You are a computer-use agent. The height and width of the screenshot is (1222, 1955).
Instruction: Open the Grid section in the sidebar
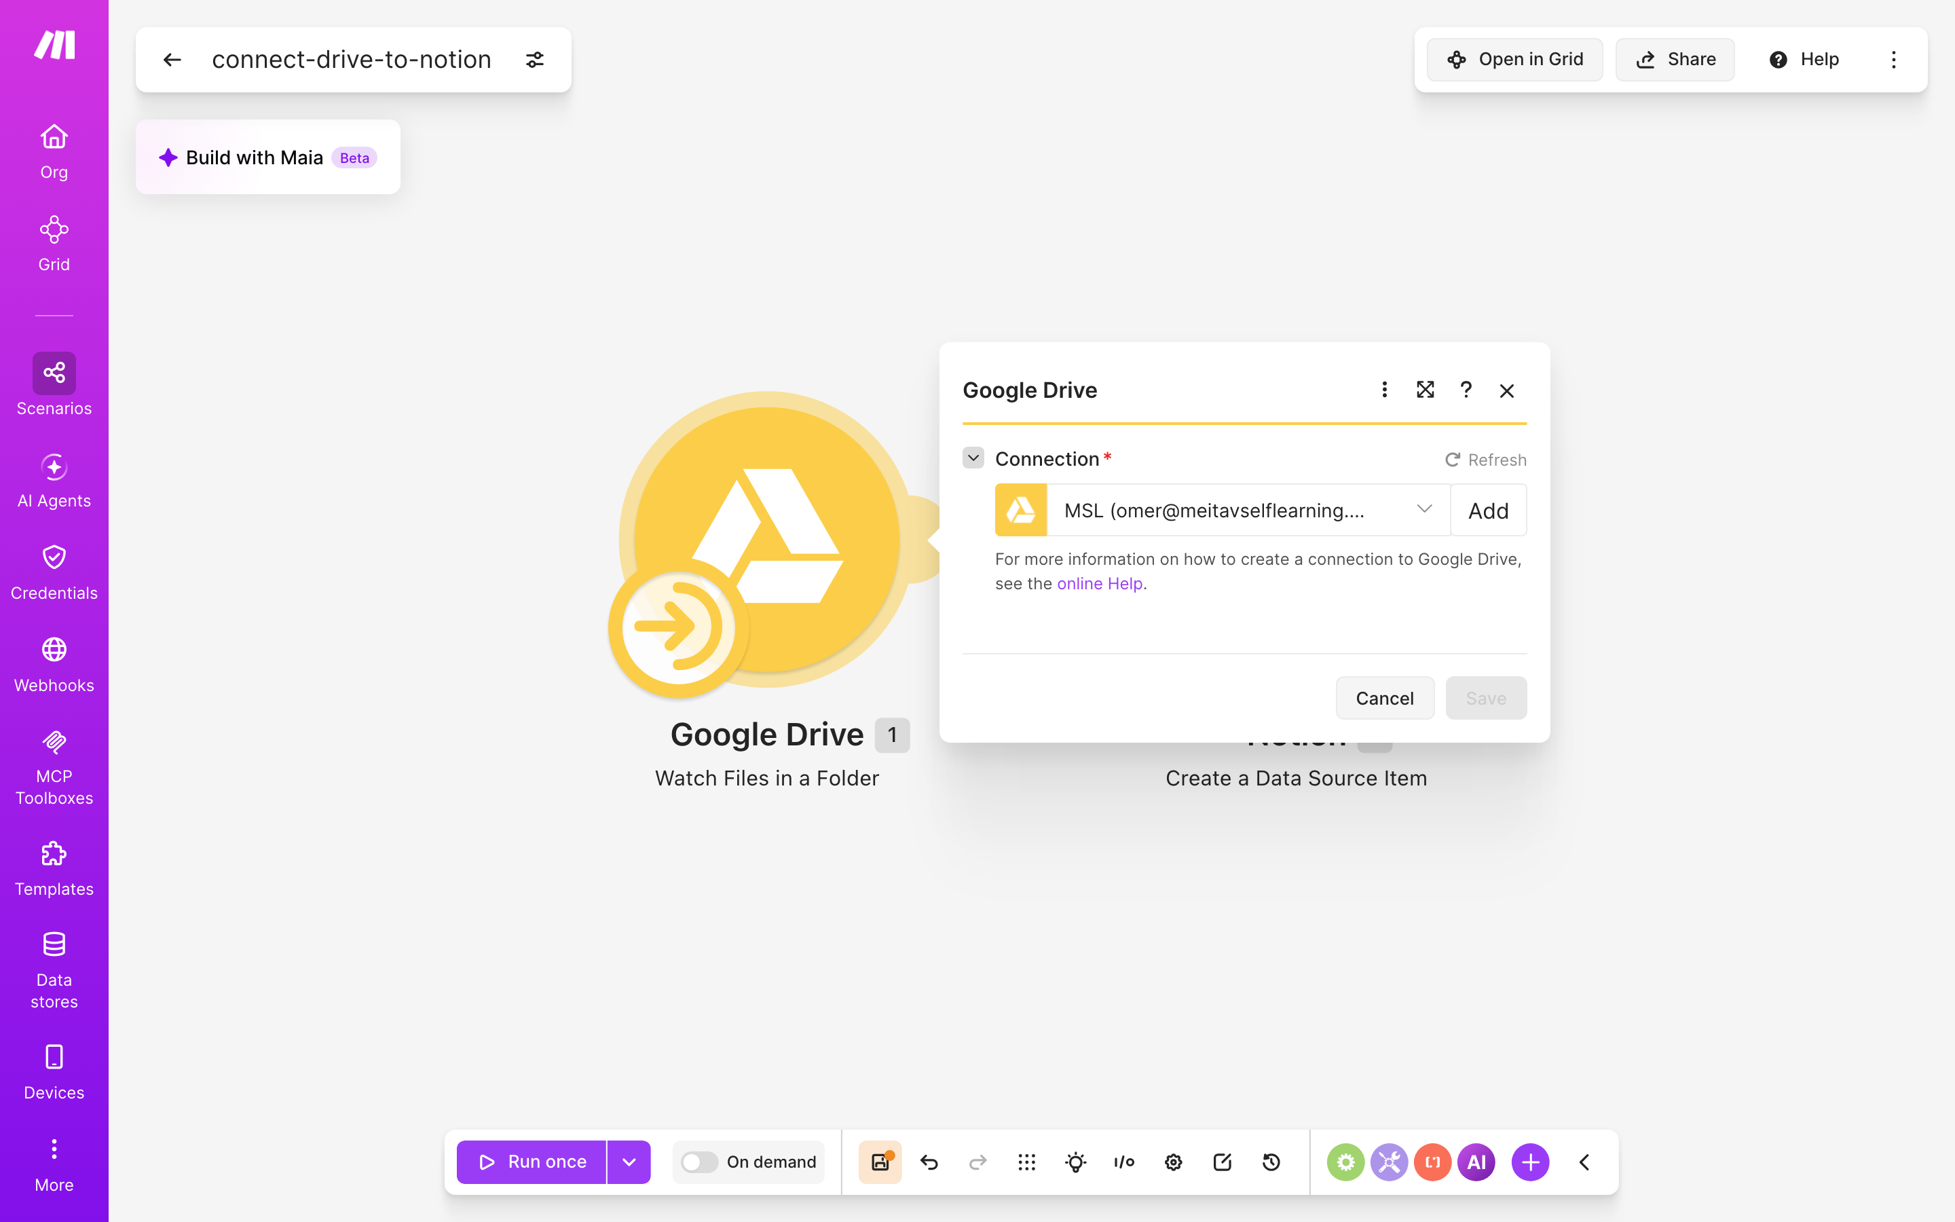54,243
